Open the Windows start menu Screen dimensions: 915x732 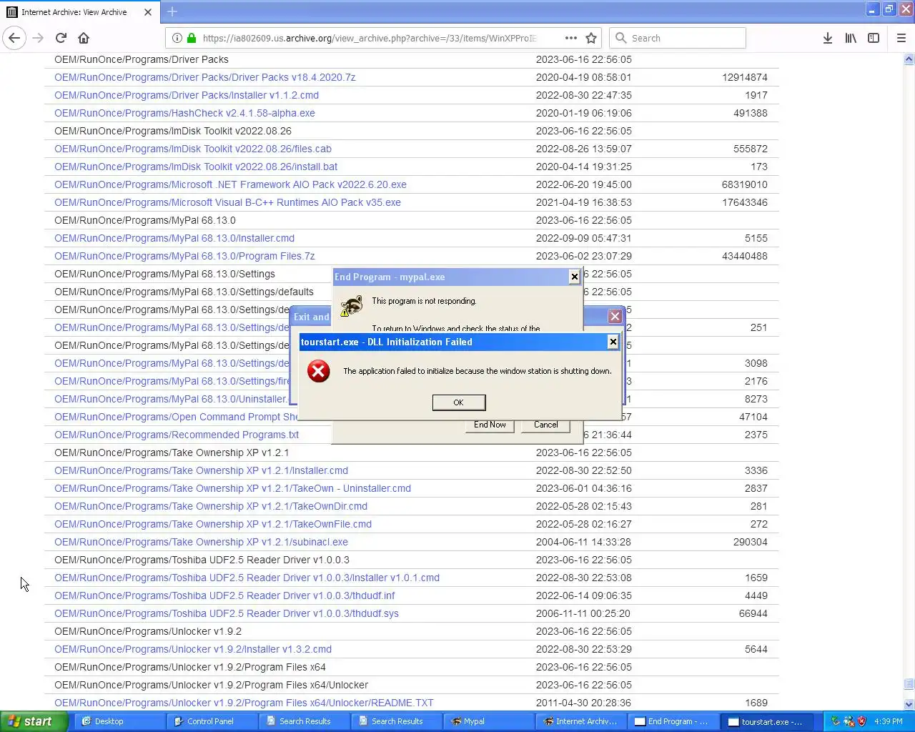34,721
